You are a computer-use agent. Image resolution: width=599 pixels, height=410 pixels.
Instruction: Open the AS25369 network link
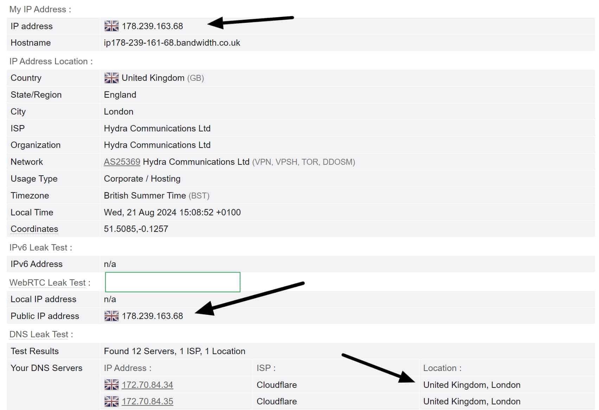pyautogui.click(x=122, y=162)
